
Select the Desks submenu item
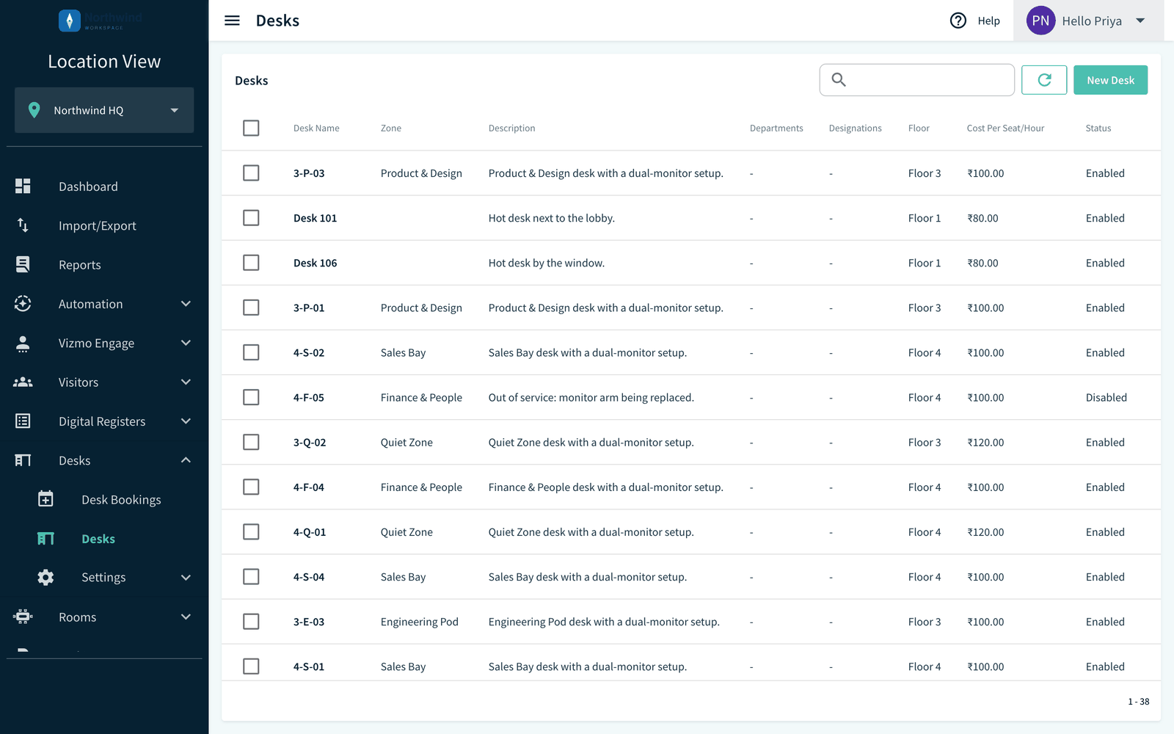click(x=98, y=539)
